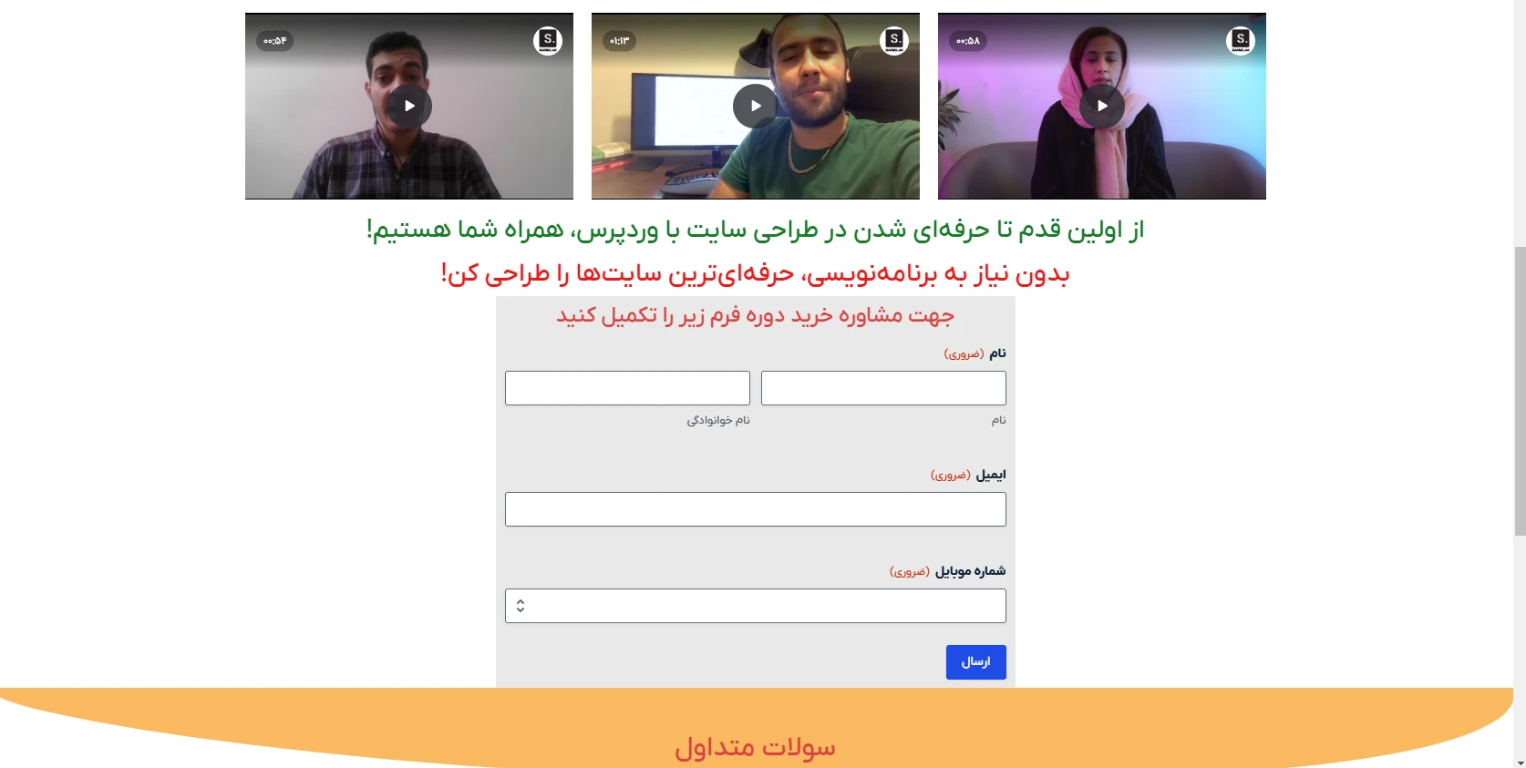1526x768 pixels.
Task: Play the video of the man in plaid shirt
Action: point(409,106)
